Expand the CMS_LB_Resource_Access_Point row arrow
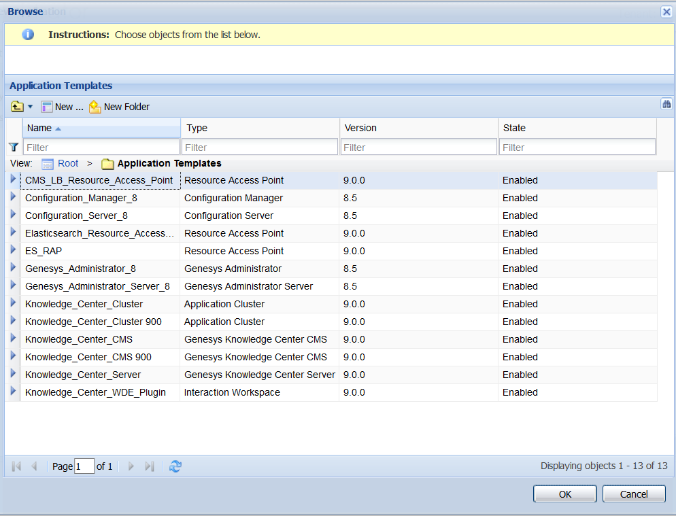Image resolution: width=676 pixels, height=516 pixels. point(13,179)
